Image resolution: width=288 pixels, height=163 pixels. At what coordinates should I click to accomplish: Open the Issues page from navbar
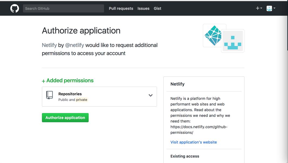tap(143, 8)
